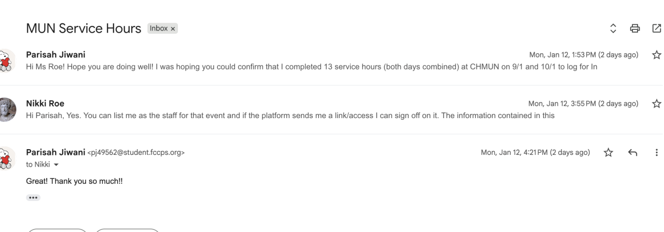Viewport: 664px width, 232px height.
Task: Click the "MUN Service Hours" subject heading
Action: 84,29
